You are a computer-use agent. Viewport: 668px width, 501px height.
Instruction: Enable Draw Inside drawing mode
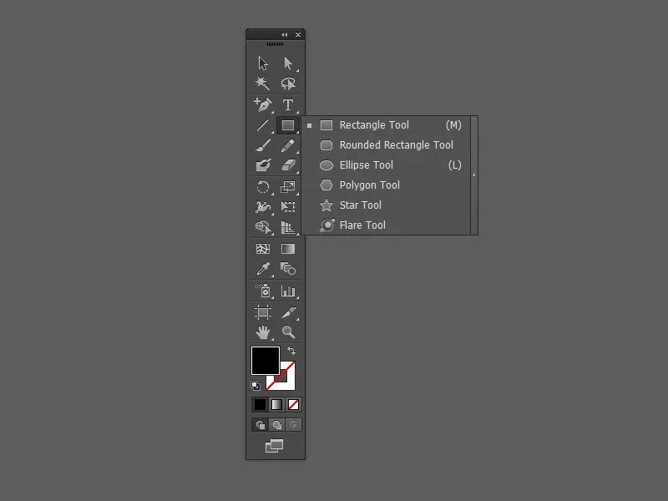pyautogui.click(x=294, y=425)
